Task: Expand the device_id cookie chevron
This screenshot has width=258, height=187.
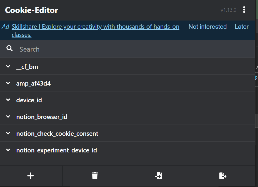Action: (8, 100)
